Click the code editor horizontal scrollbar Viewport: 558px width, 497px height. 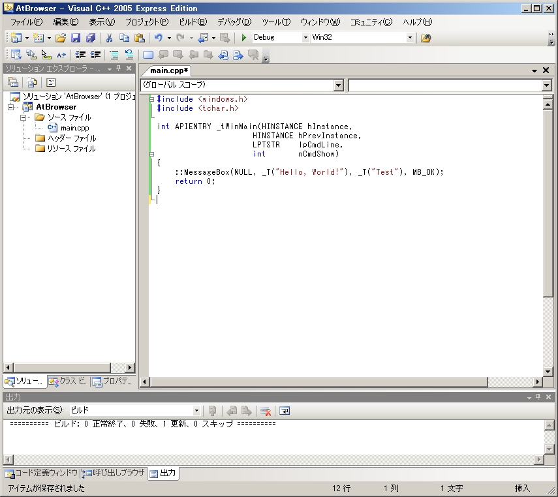pos(319,382)
